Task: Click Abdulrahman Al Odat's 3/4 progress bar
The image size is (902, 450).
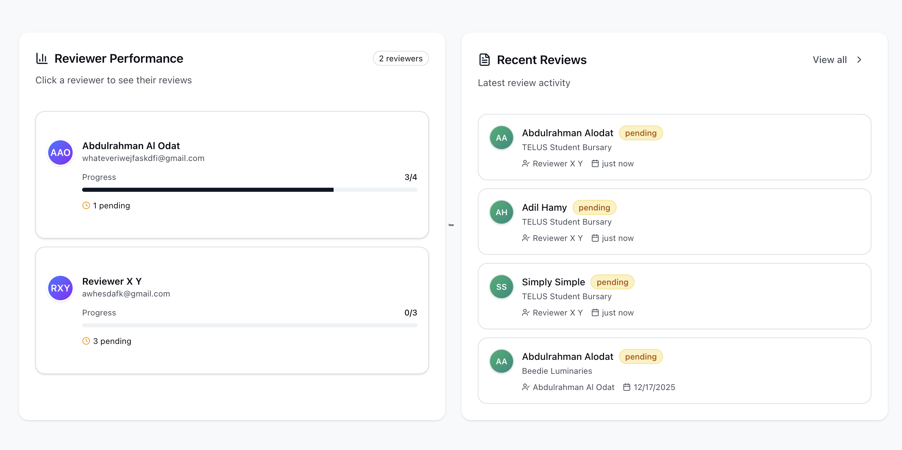Action: [x=249, y=189]
